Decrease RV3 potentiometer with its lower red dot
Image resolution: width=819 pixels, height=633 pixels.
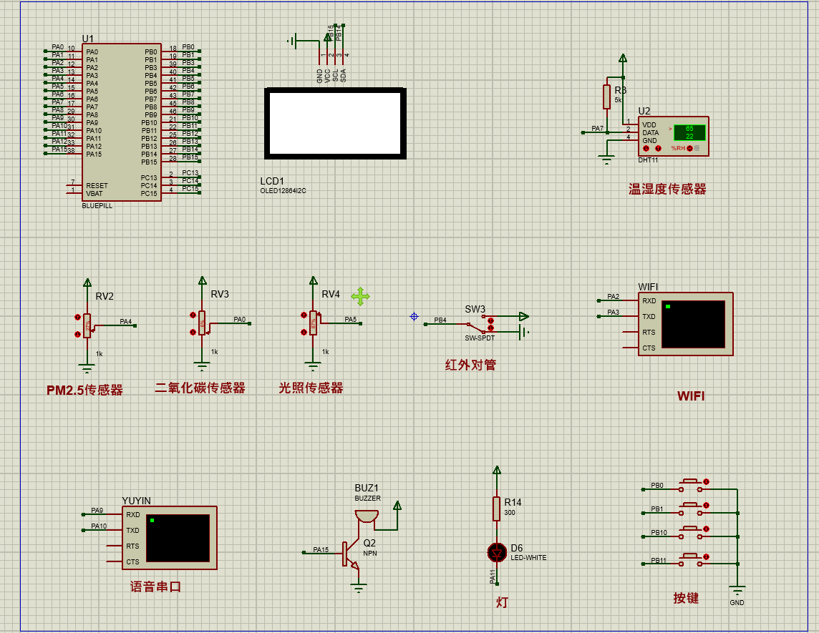click(193, 332)
